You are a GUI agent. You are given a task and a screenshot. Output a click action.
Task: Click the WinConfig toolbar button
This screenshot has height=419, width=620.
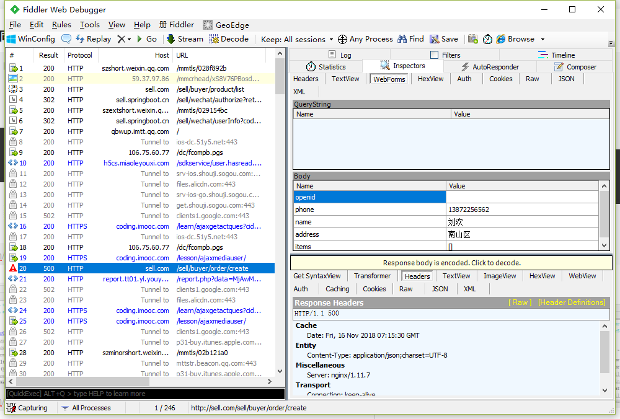[31, 39]
